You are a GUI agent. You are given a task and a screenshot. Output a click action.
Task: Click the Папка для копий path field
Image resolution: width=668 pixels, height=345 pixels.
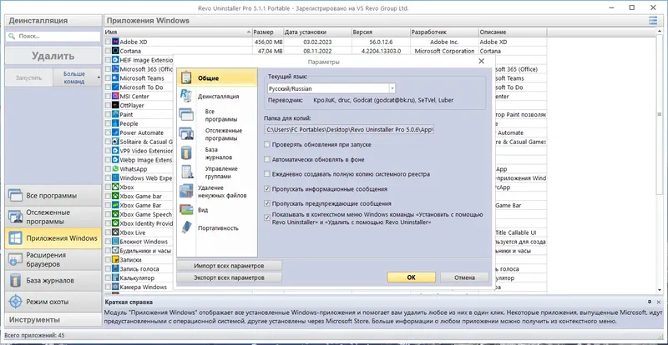pyautogui.click(x=349, y=129)
